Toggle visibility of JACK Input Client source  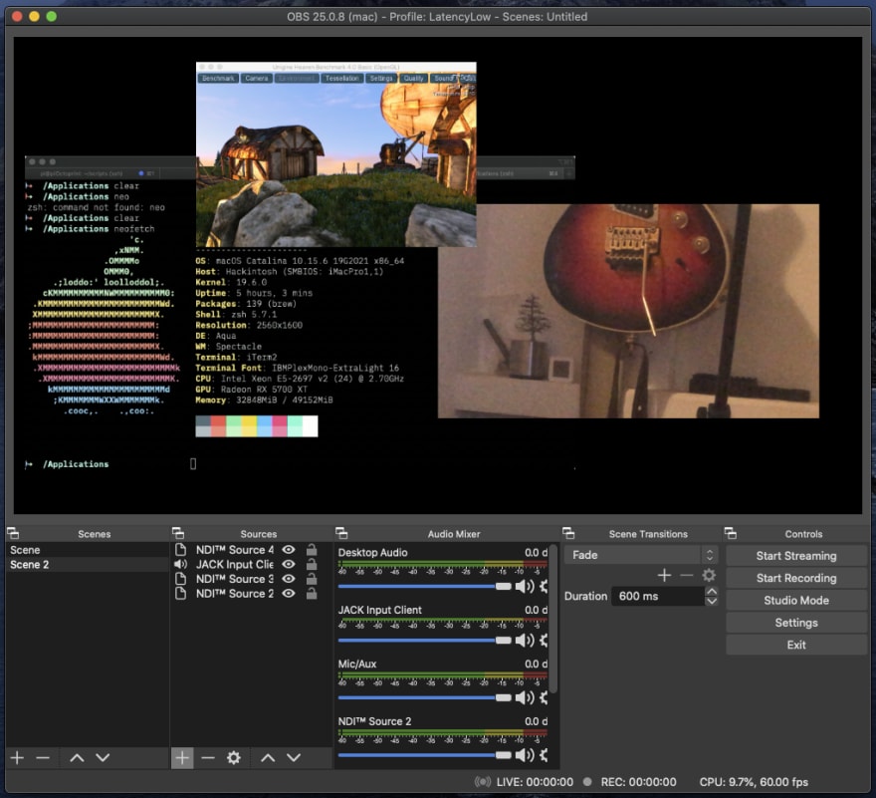coord(289,564)
